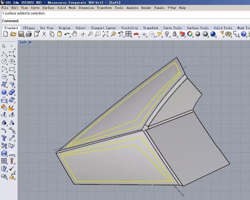
Task: Click the Save file icon
Action: coord(21,34)
